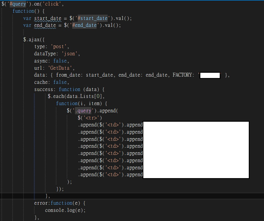Click the last '<td>' append line
The image size is (264, 221).
click(110, 175)
